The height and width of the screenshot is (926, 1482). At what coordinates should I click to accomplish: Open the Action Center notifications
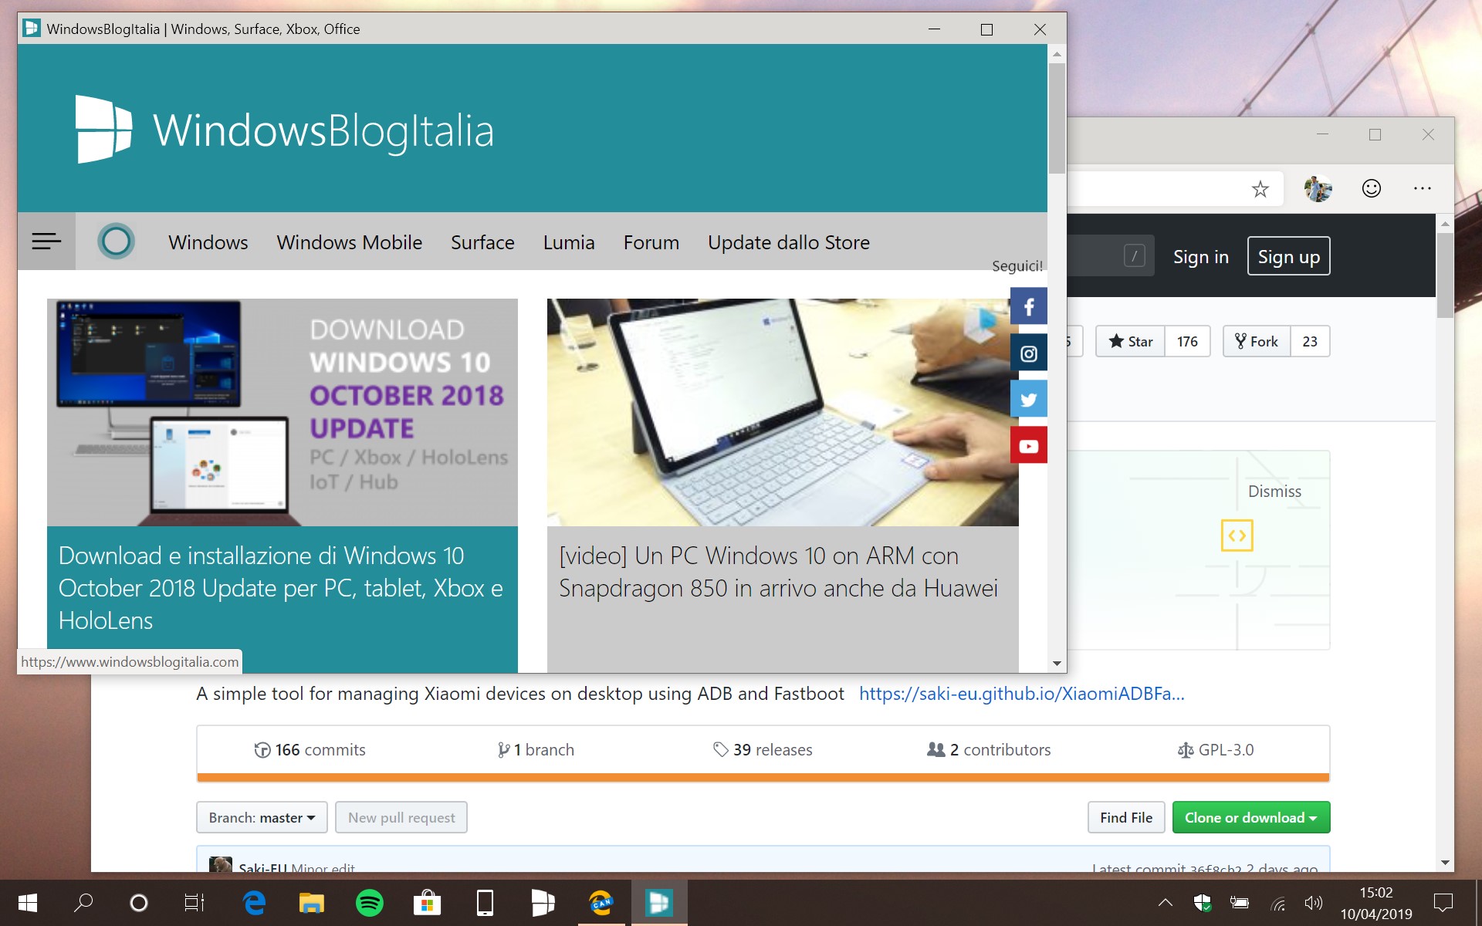tap(1443, 903)
